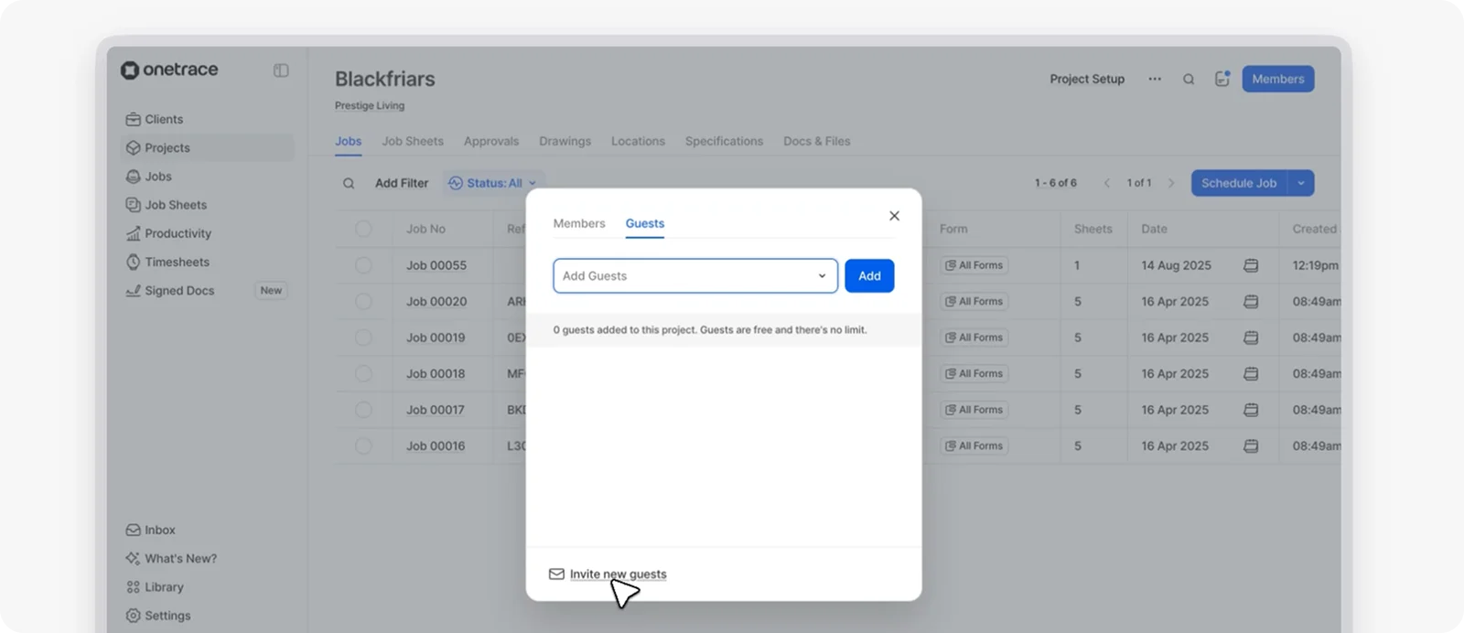Open the Drawings tab
Image resolution: width=1464 pixels, height=633 pixels.
coord(565,141)
